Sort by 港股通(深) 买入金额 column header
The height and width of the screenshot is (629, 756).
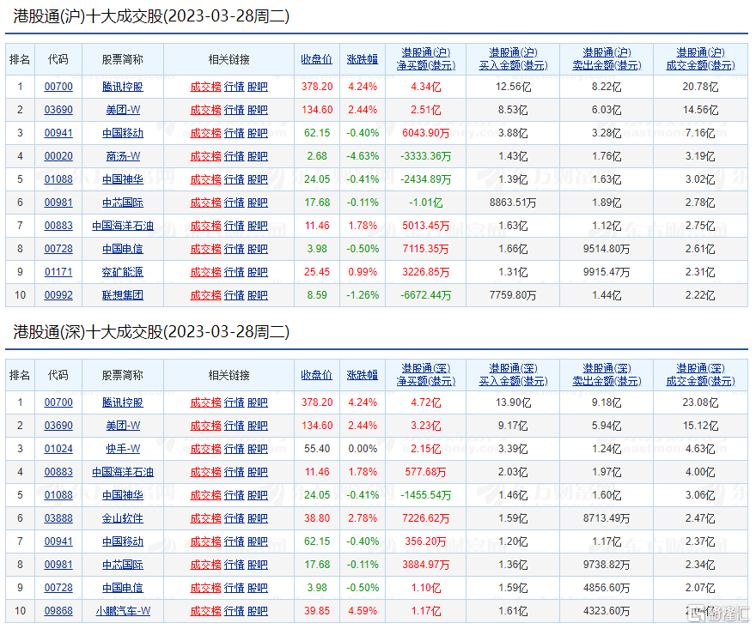(x=513, y=375)
